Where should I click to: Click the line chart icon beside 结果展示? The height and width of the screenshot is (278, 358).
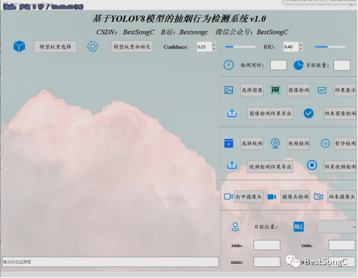[322, 91]
